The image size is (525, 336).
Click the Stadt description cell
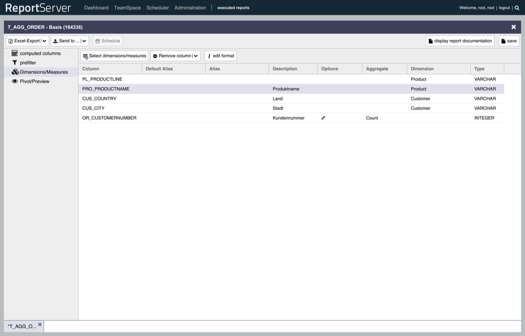(278, 108)
